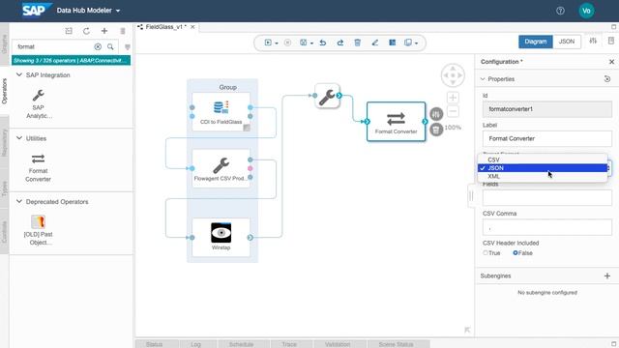
Task: Select the Format Converter node on canvas
Action: [x=396, y=122]
